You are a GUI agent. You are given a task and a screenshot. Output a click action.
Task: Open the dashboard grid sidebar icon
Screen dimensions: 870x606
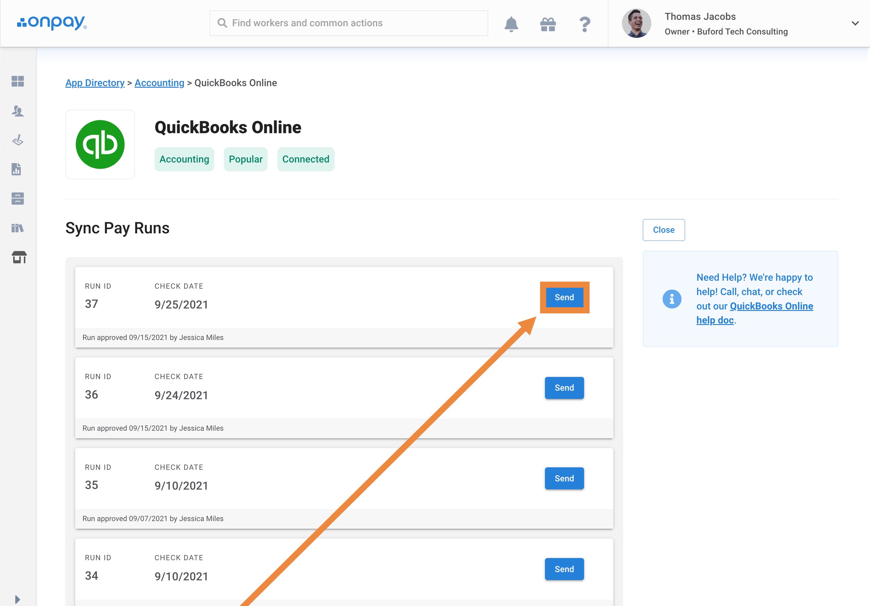pyautogui.click(x=18, y=81)
